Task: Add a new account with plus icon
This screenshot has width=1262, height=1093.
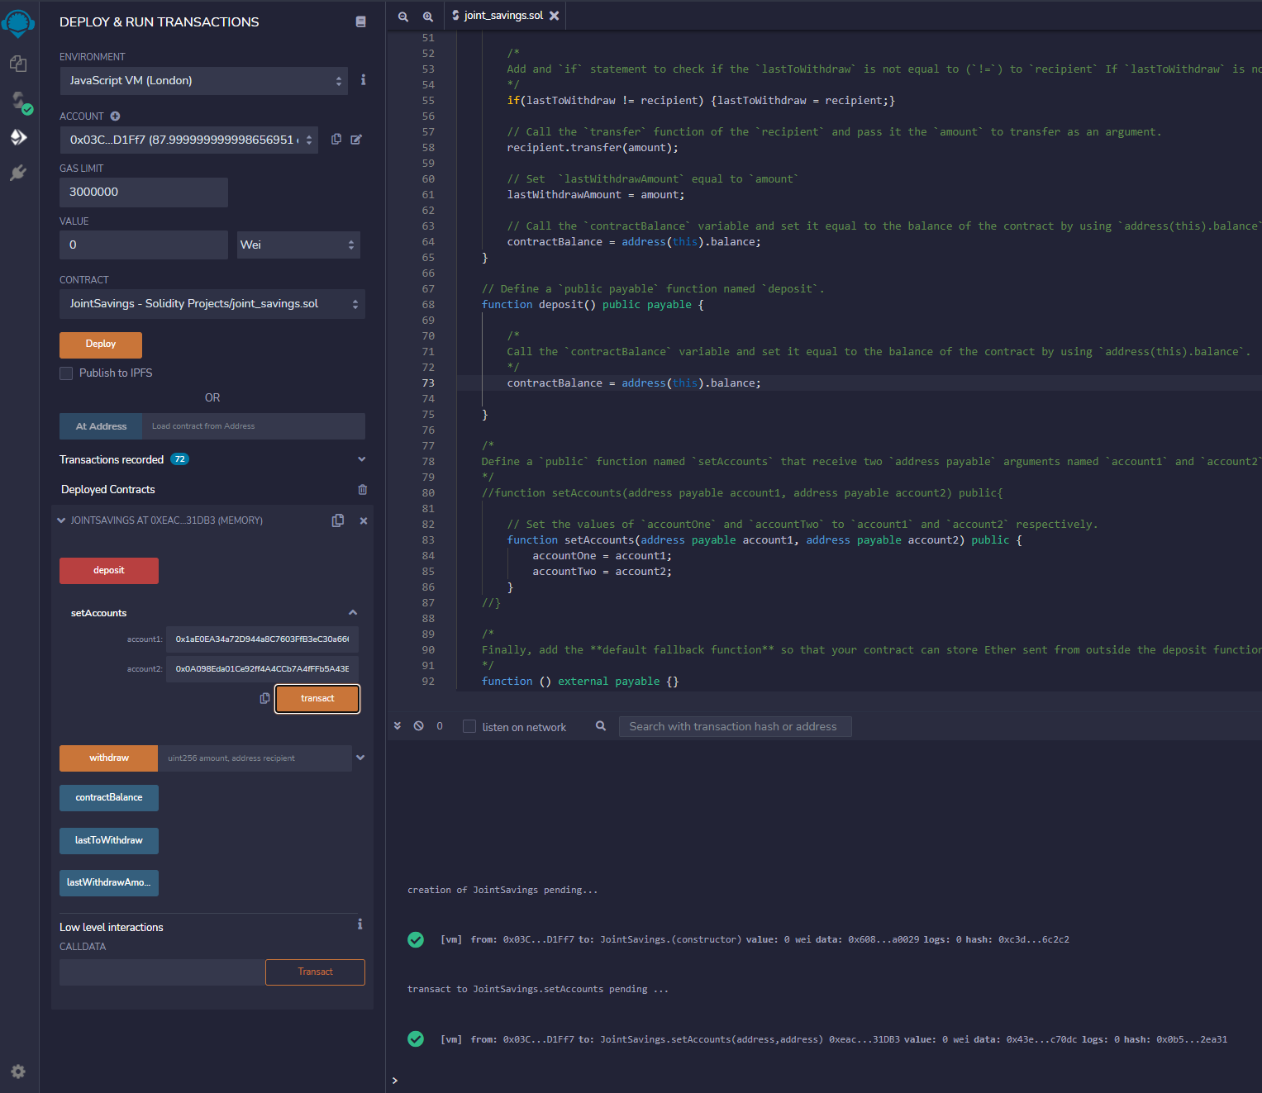Action: pyautogui.click(x=116, y=116)
